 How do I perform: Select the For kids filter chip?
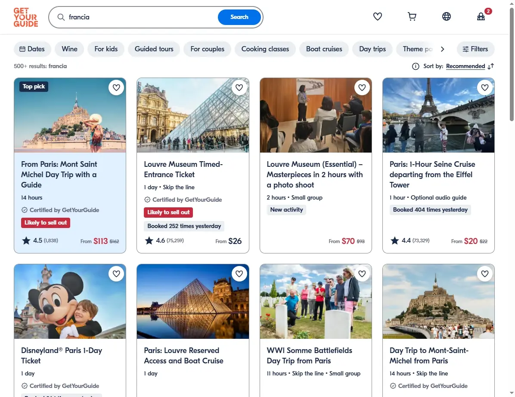tap(106, 49)
